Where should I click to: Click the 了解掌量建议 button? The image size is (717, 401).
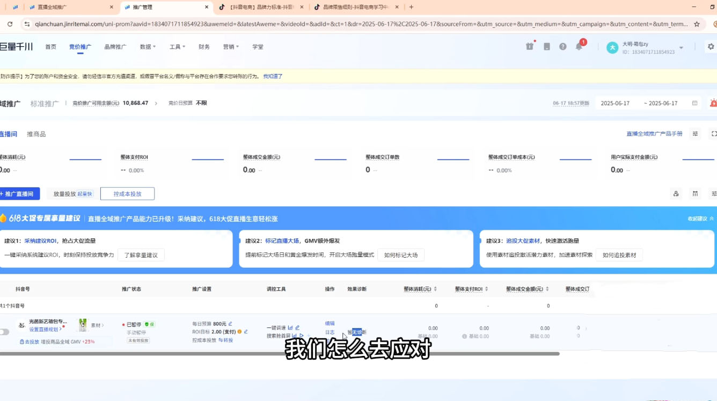141,255
